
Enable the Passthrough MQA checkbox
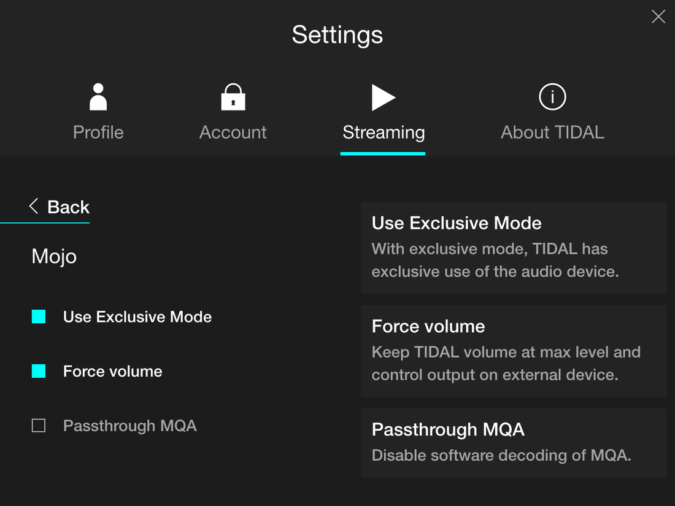click(39, 426)
